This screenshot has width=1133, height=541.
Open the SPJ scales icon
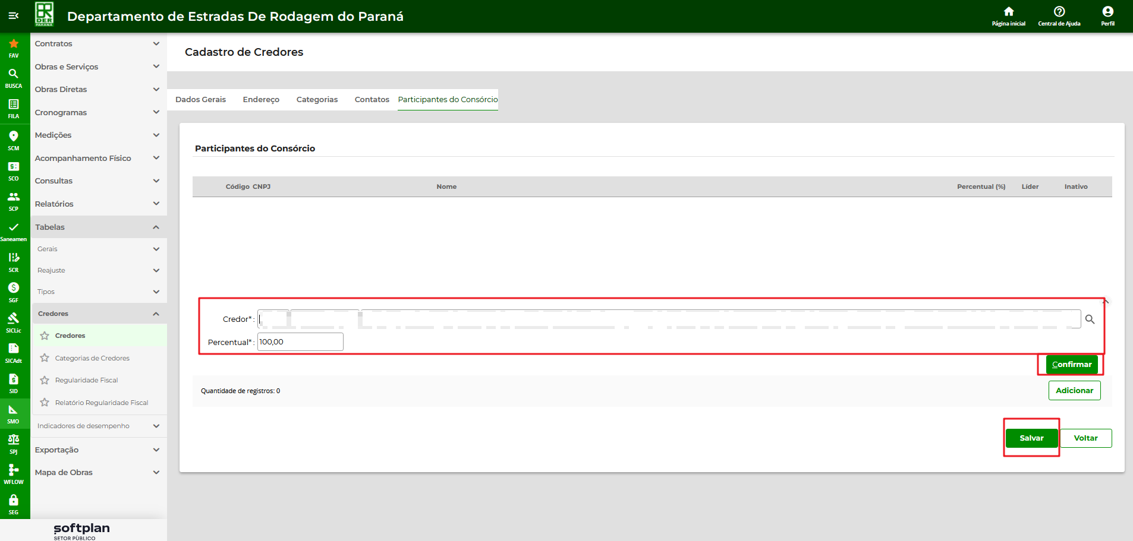pos(14,440)
